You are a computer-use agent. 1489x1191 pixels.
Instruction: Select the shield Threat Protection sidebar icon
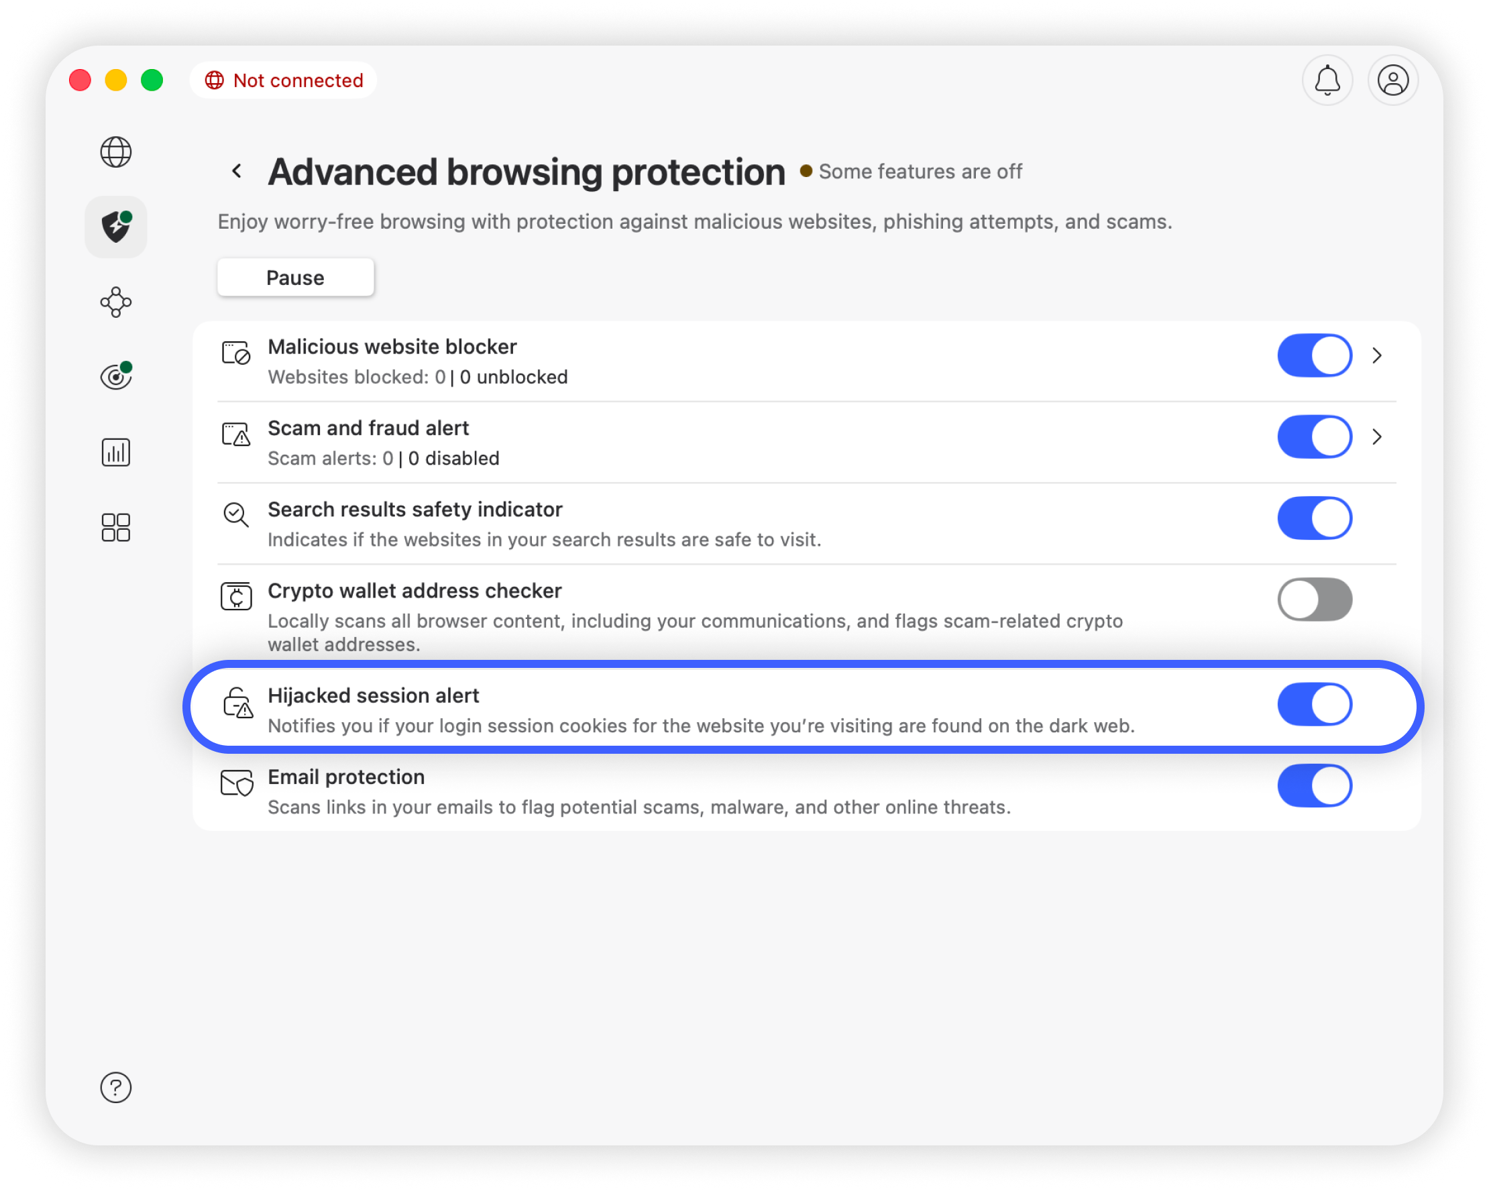(x=115, y=227)
